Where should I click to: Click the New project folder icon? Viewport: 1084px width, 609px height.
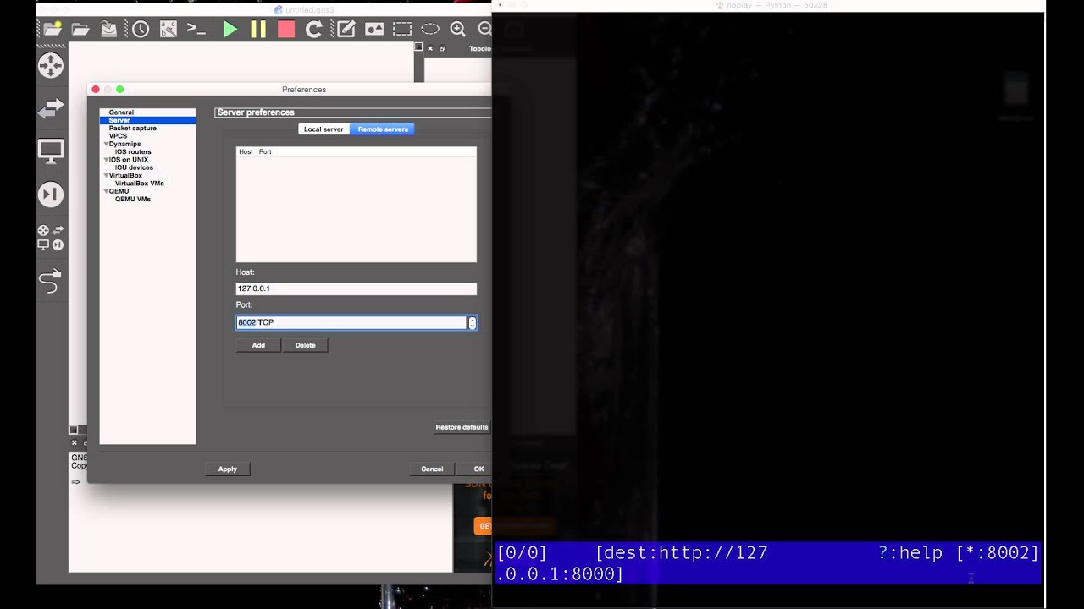tap(51, 30)
